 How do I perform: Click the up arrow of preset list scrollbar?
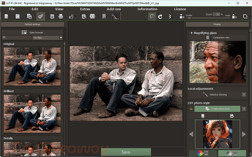click(64, 44)
